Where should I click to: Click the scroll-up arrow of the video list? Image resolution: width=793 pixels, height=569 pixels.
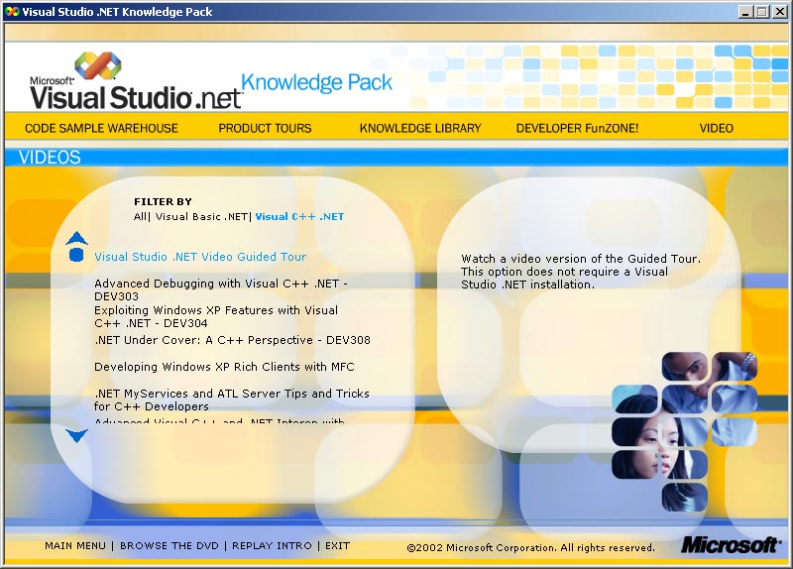coord(77,238)
